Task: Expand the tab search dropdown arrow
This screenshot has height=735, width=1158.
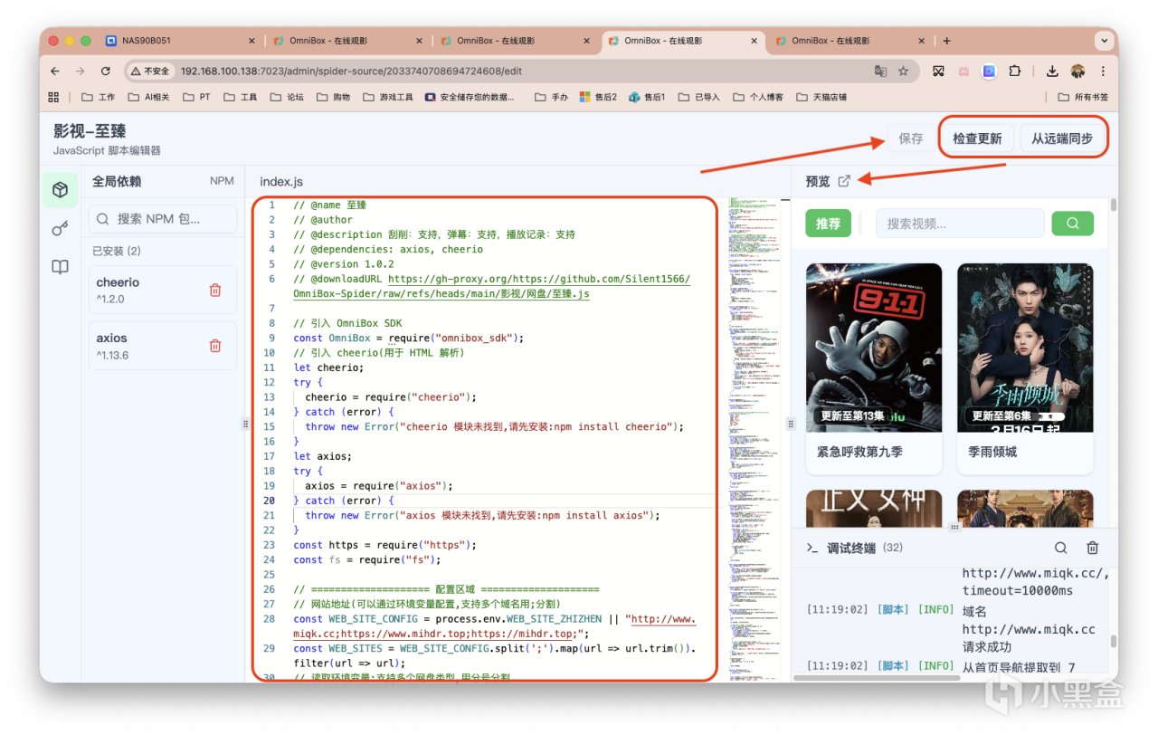Action: click(x=1104, y=41)
